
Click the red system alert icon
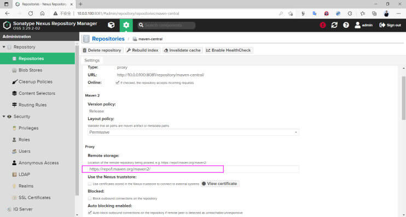pyautogui.click(x=323, y=25)
